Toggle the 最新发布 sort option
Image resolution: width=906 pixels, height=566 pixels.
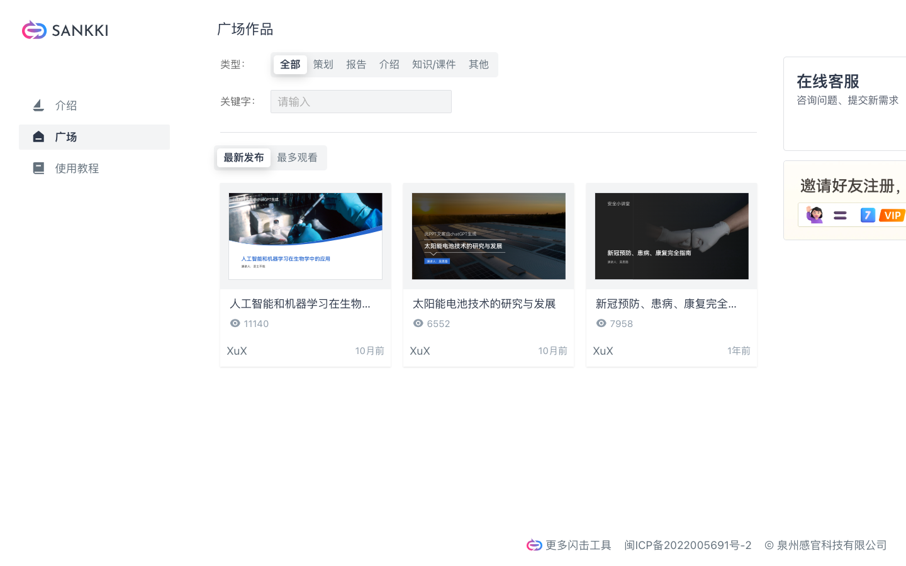(243, 158)
